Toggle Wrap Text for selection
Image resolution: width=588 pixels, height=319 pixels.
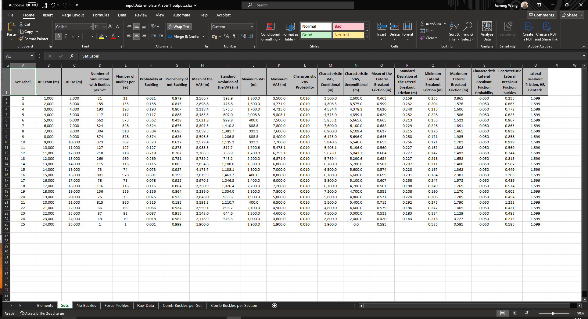click(179, 26)
